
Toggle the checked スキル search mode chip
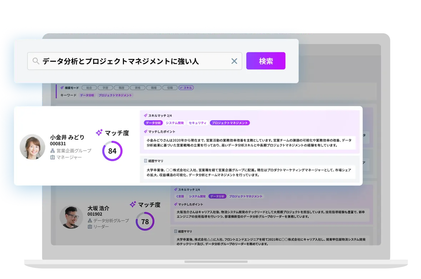click(x=186, y=88)
